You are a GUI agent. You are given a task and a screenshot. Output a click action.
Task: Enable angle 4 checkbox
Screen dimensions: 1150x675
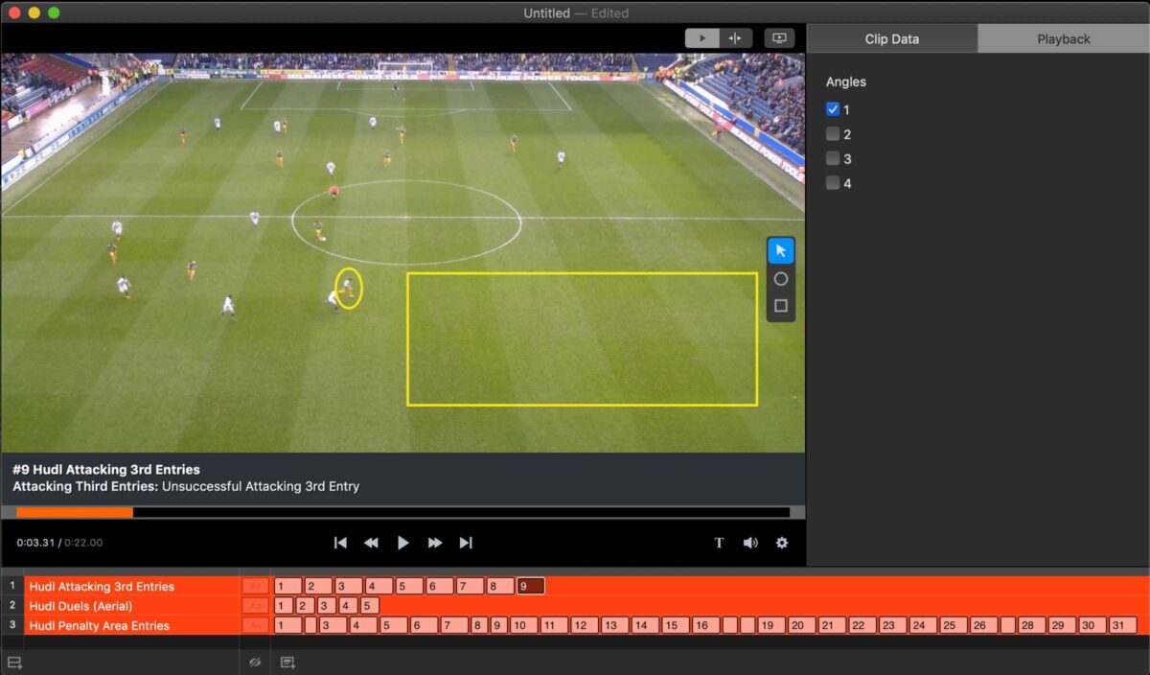click(833, 182)
